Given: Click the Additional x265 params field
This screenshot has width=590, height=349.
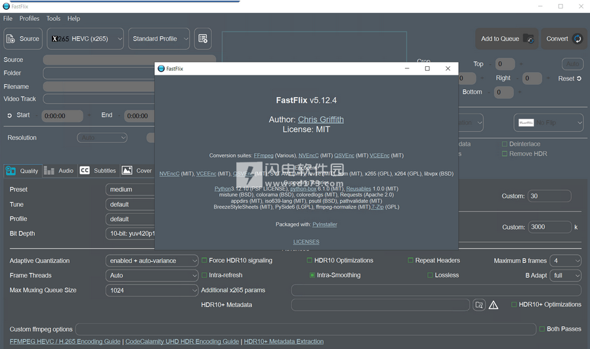Looking at the screenshot, I should (436, 291).
